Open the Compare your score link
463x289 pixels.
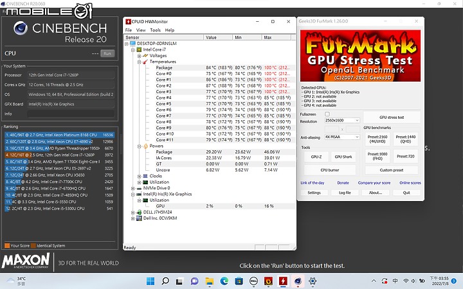click(x=374, y=183)
